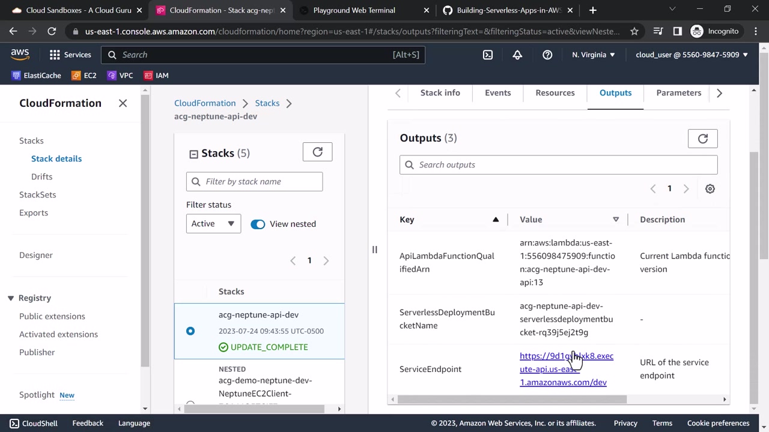
Task: Open IAM favorite shortcut
Action: 156,76
